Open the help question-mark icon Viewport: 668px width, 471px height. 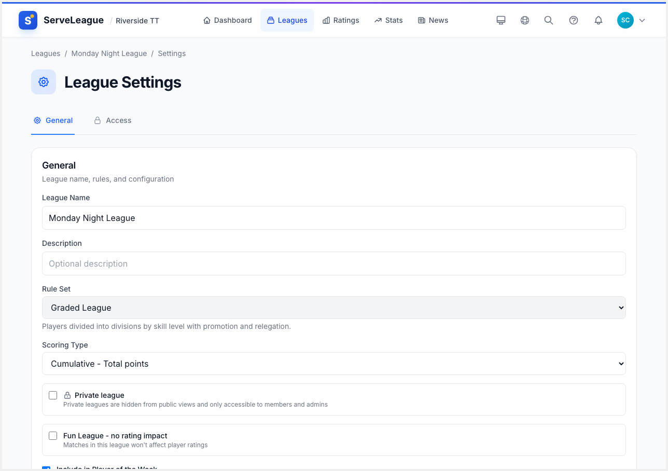[x=574, y=20]
